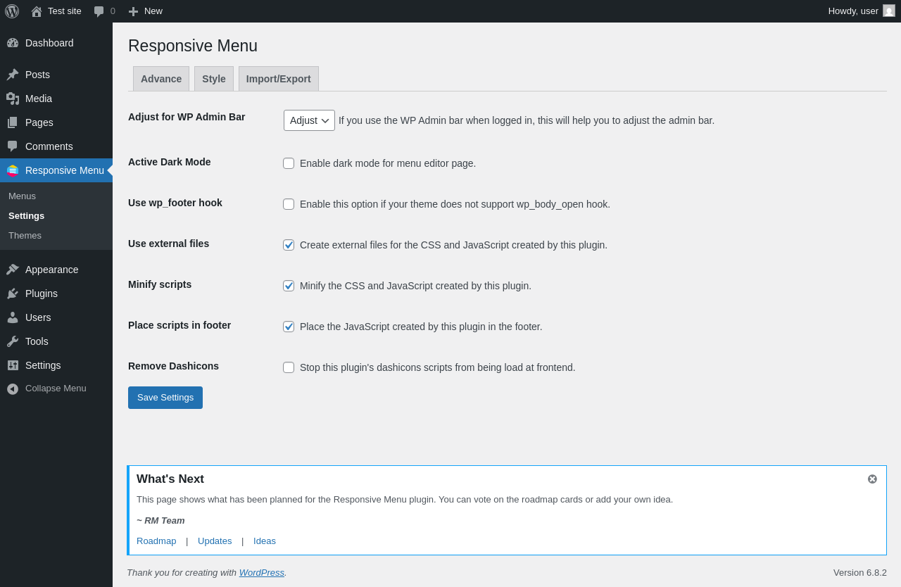
Task: Go to Pages via sidebar label
Action: pyautogui.click(x=39, y=122)
